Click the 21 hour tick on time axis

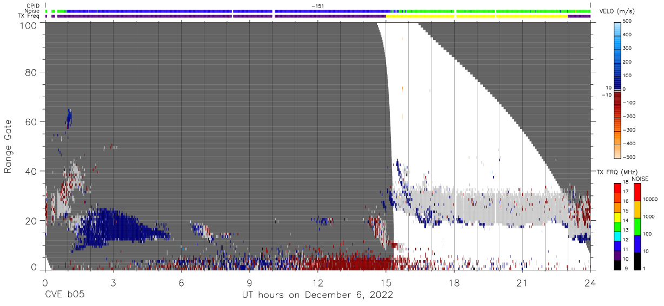pyautogui.click(x=522, y=282)
